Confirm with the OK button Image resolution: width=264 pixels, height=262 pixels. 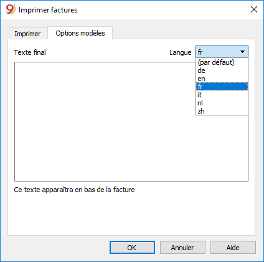pyautogui.click(x=132, y=248)
